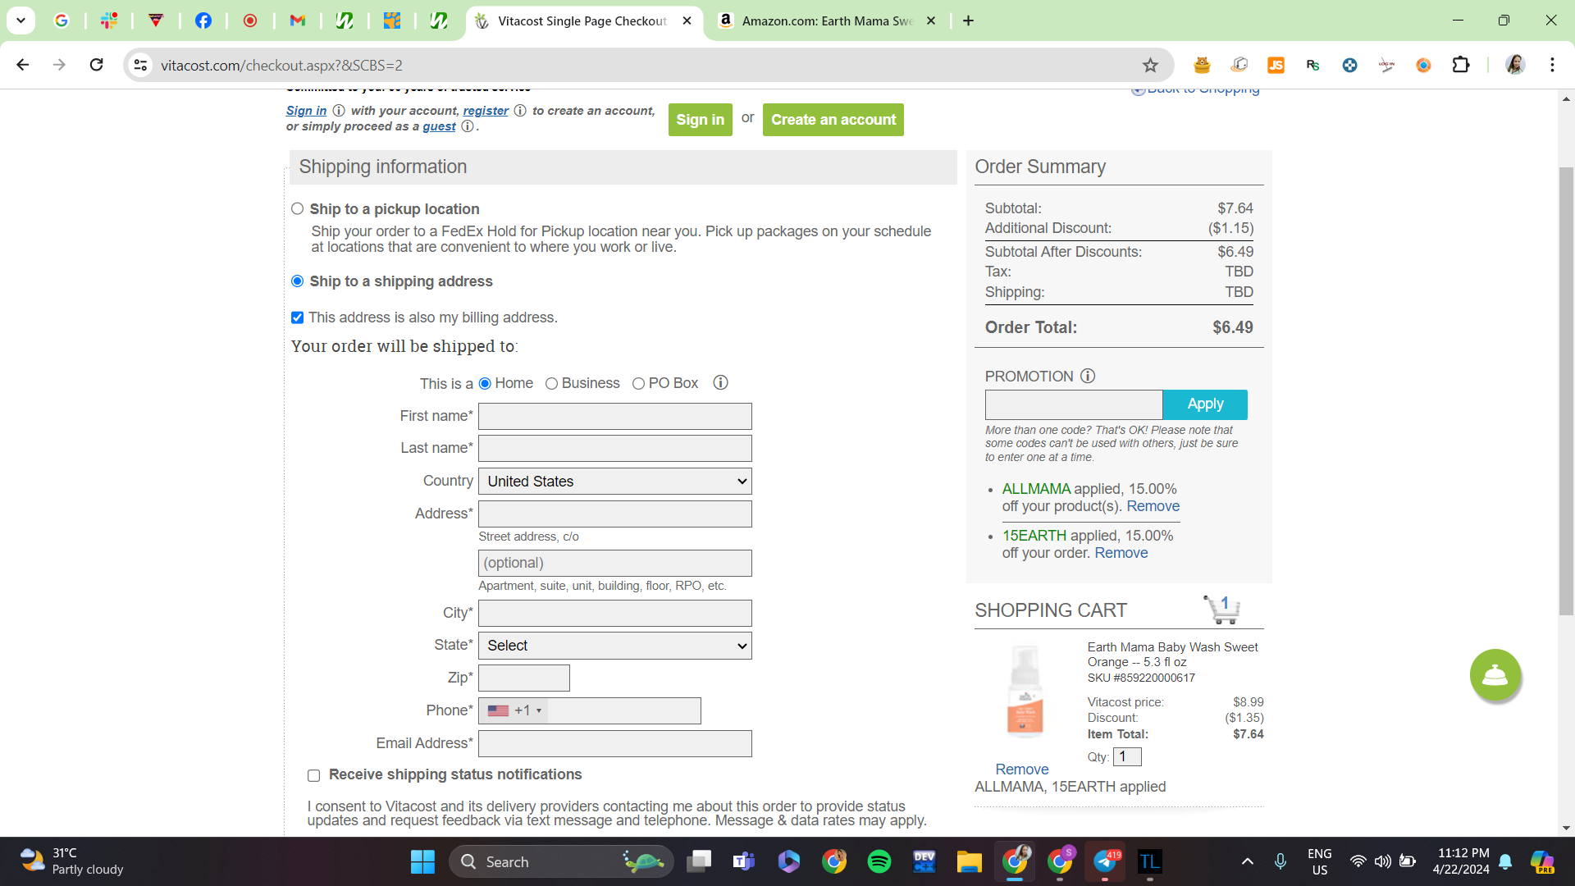Open a new browser tab
1575x886 pixels.
click(968, 21)
